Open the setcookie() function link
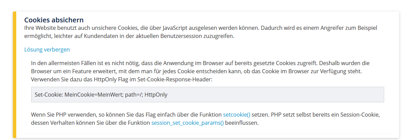 (236, 115)
